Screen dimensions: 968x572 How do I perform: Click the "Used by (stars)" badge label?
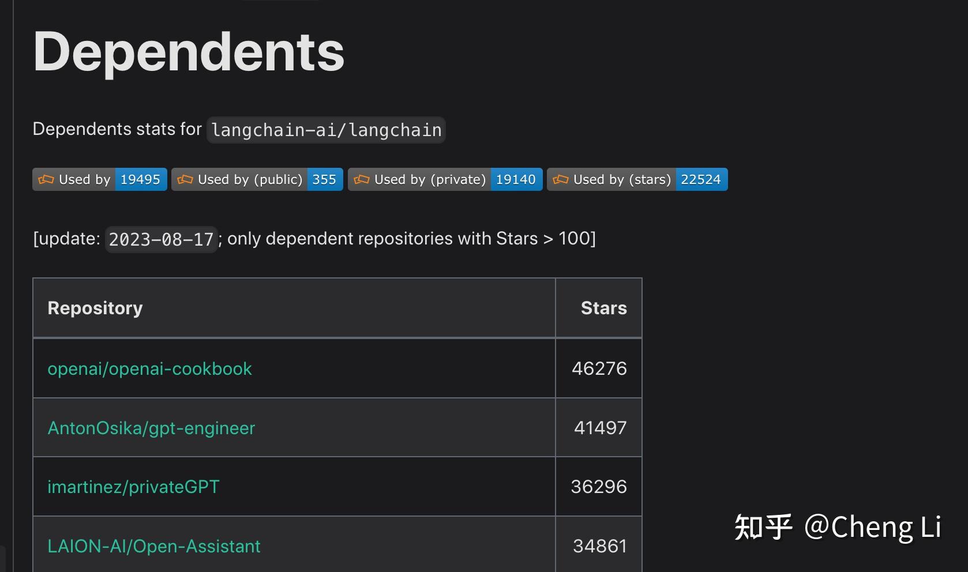[x=622, y=179]
